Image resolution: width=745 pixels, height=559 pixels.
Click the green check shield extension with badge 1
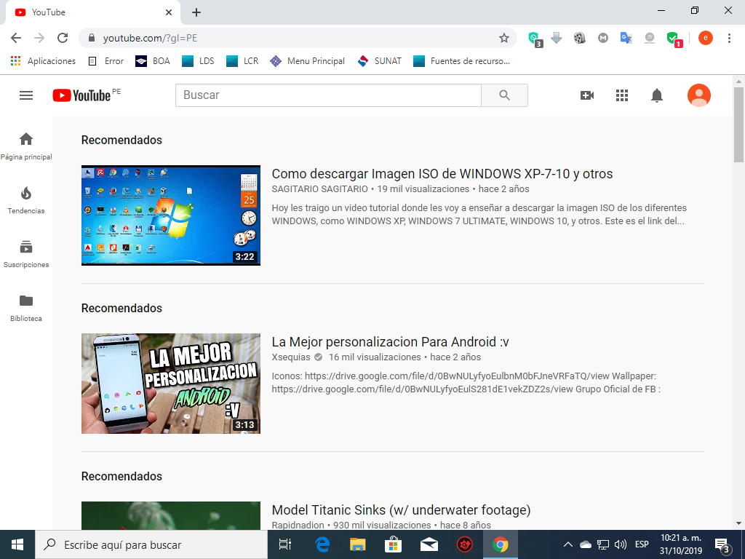pos(674,39)
